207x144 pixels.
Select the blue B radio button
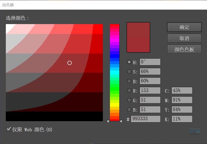(129, 110)
